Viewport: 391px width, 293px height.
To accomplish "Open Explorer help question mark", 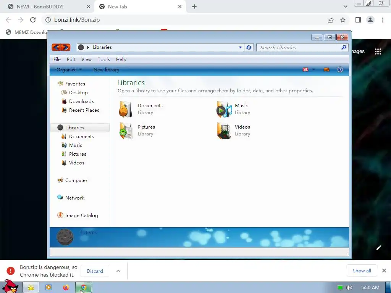I will (x=340, y=69).
